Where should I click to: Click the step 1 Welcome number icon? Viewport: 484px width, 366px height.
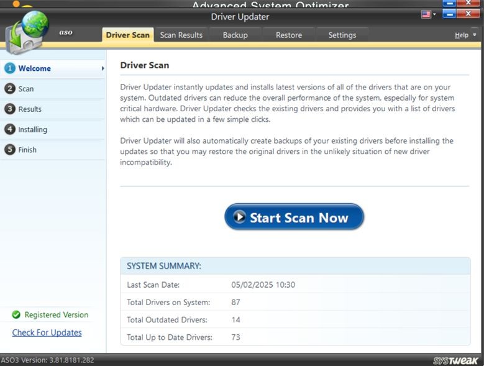click(x=9, y=68)
